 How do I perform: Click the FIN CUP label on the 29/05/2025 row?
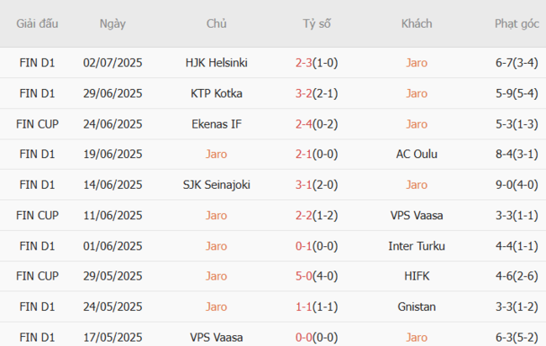point(38,276)
